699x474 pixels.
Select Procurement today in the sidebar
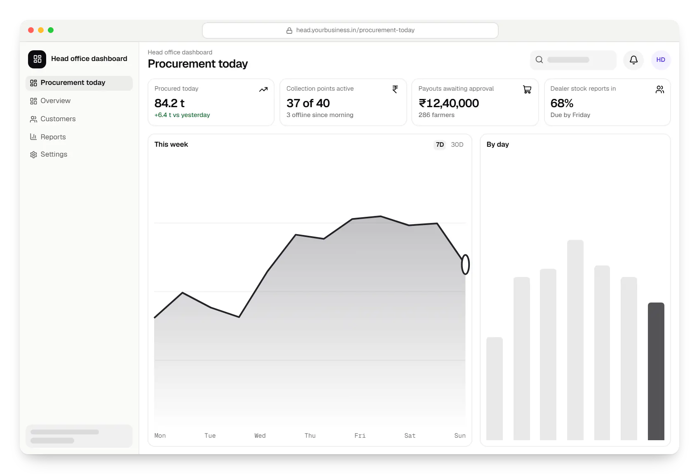79,83
